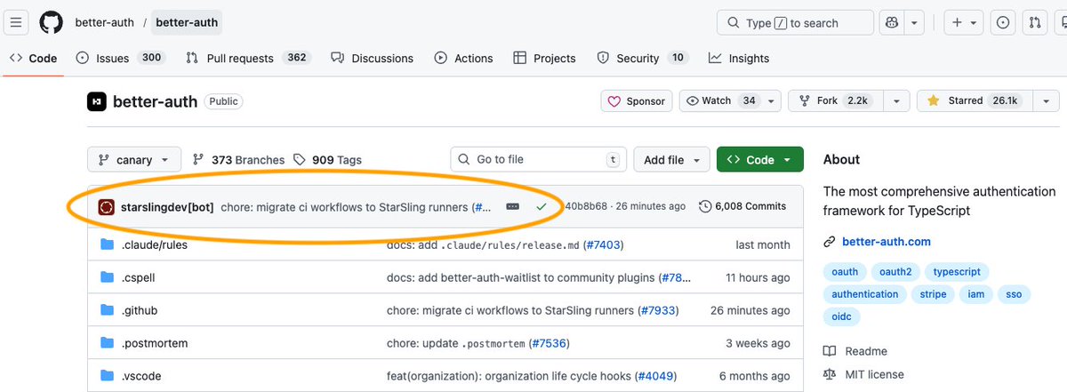Open the .postmortem folder
The width and height of the screenshot is (1067, 392).
[x=154, y=343]
